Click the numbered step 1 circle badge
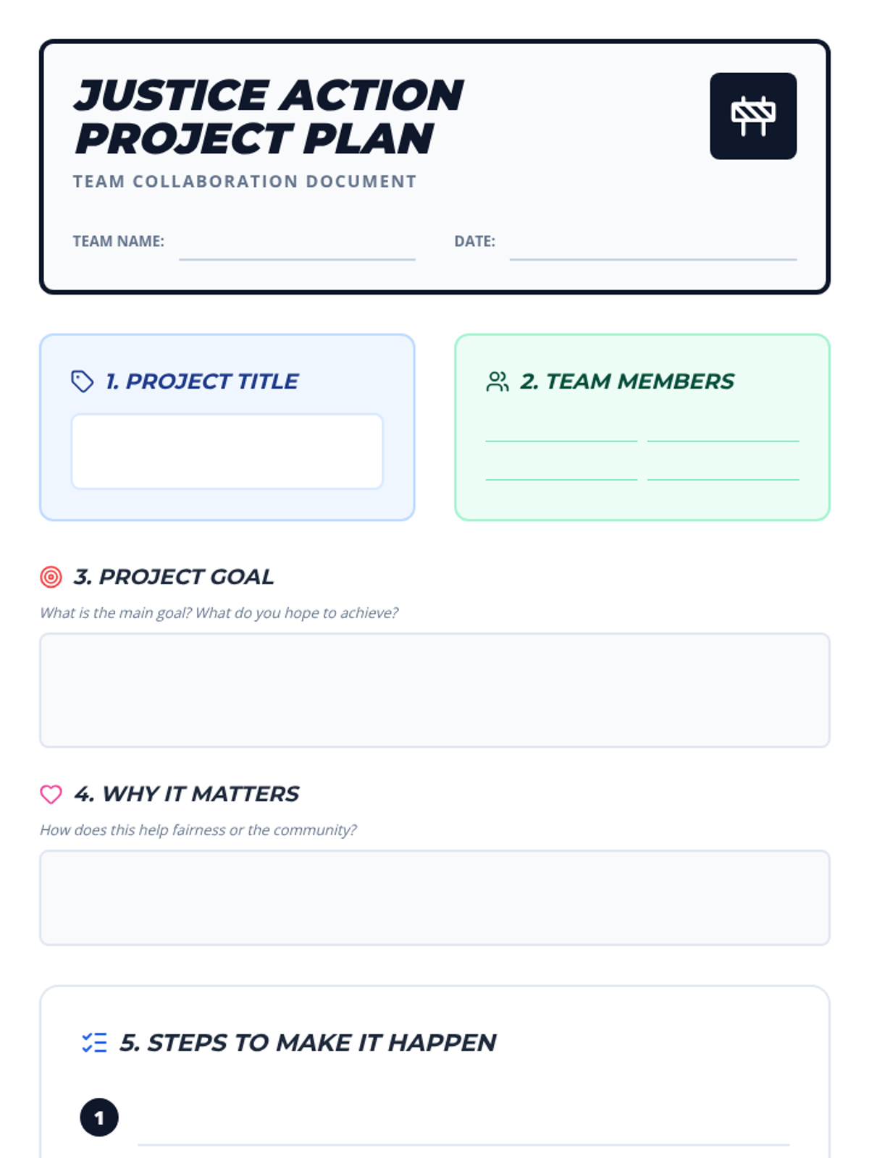This screenshot has width=869, height=1158. [x=99, y=1117]
